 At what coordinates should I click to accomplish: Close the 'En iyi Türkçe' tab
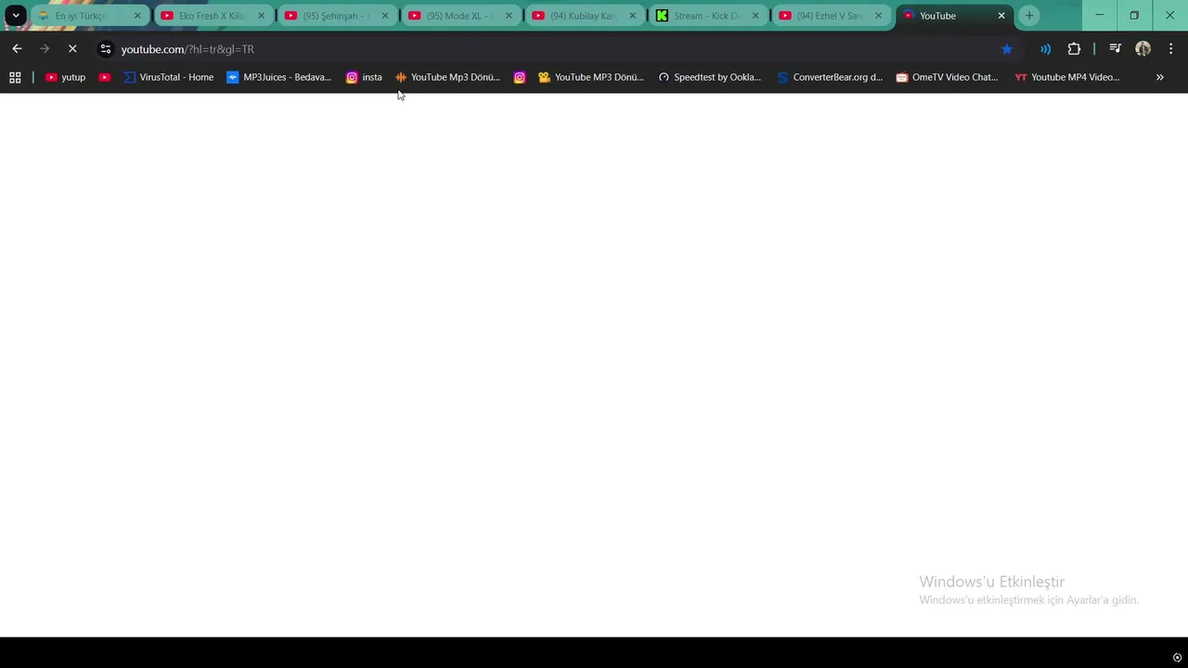pos(137,16)
